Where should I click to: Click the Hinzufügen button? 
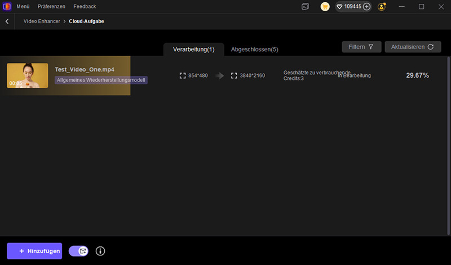(34, 251)
